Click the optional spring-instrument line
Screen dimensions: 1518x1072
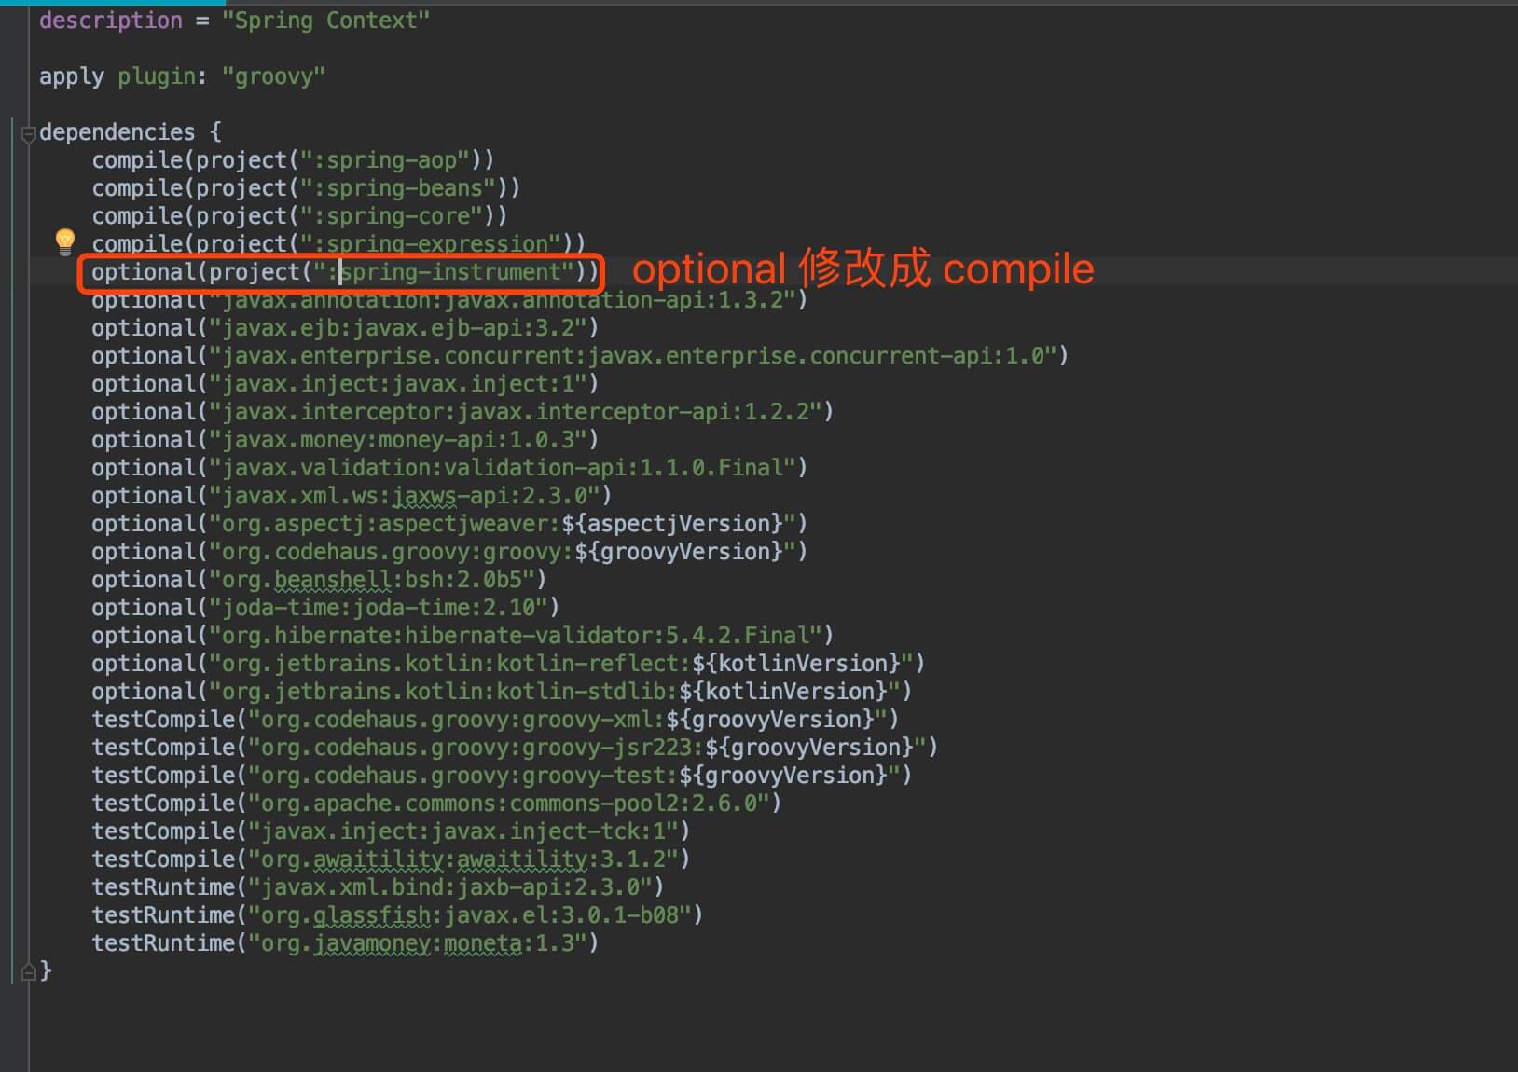click(x=344, y=272)
